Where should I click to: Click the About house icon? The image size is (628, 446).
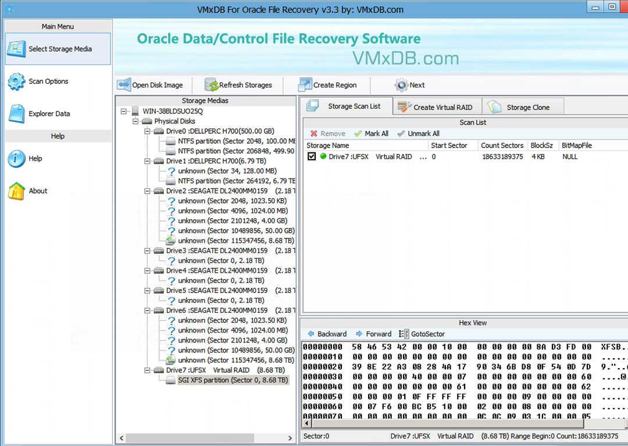tap(16, 191)
